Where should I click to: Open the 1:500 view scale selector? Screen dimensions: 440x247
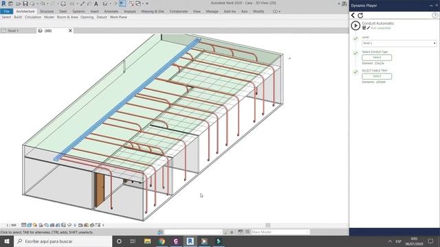(x=11, y=225)
